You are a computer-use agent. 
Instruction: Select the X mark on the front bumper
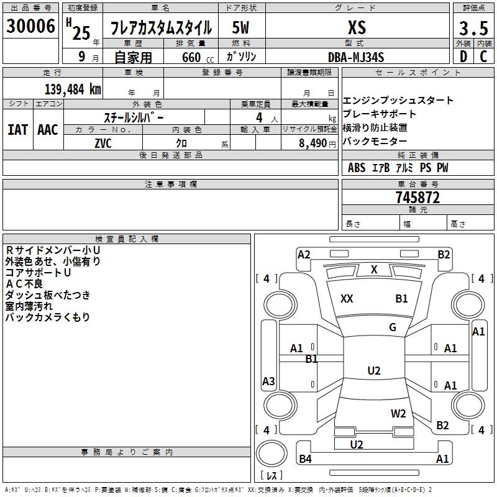pos(374,270)
